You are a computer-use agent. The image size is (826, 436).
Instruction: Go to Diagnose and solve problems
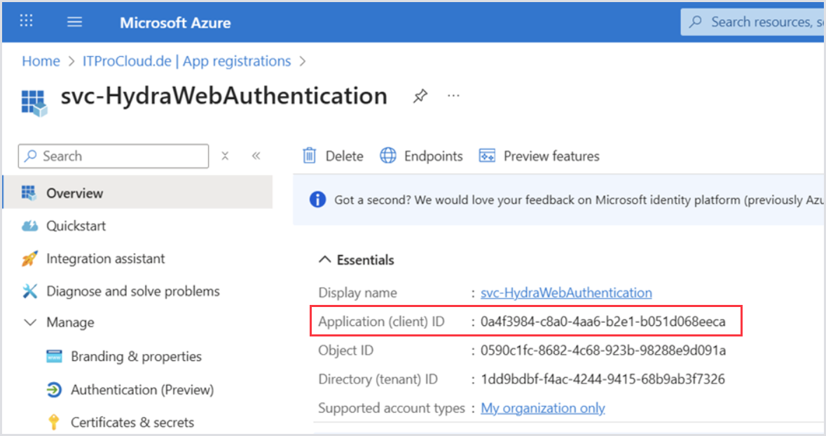[132, 291]
